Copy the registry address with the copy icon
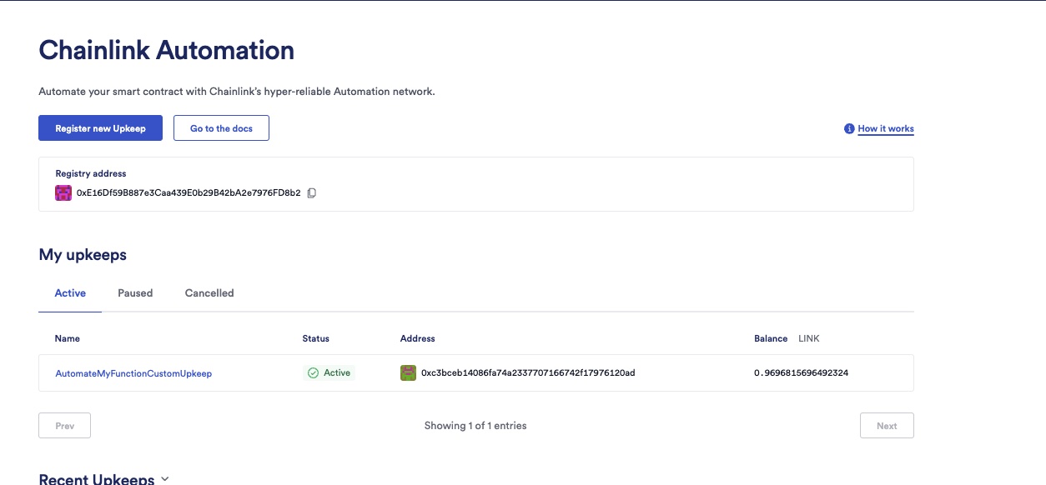The image size is (1046, 485). coord(312,192)
